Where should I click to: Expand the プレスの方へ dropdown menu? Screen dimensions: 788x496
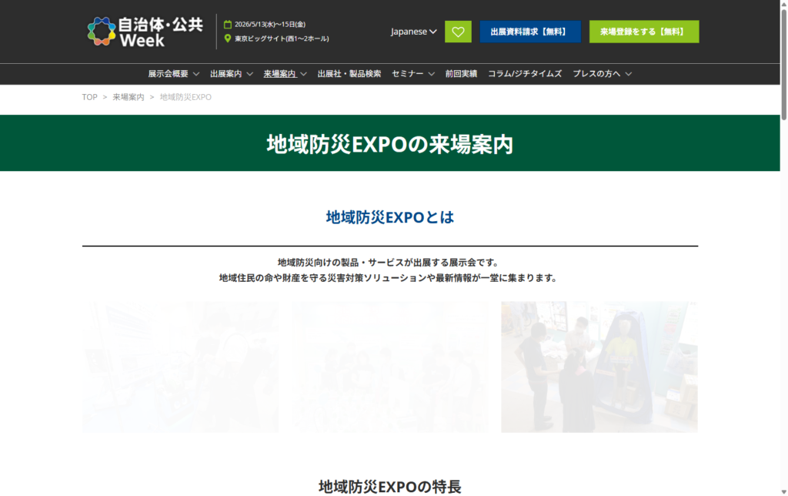601,74
